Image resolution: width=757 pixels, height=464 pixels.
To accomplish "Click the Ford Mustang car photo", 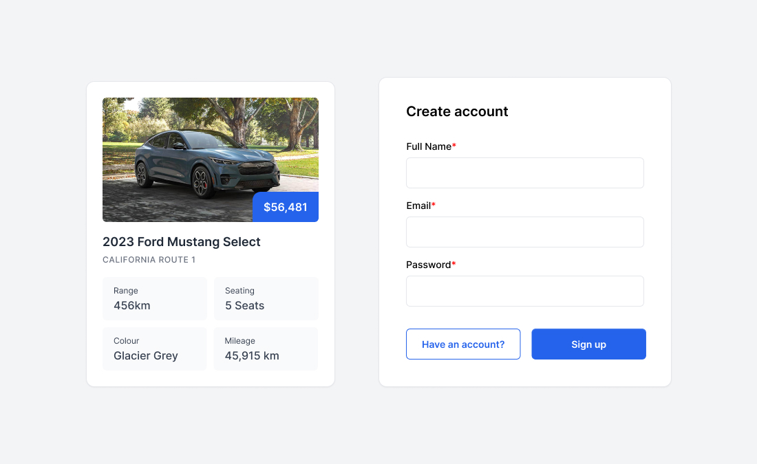I will coord(211,159).
